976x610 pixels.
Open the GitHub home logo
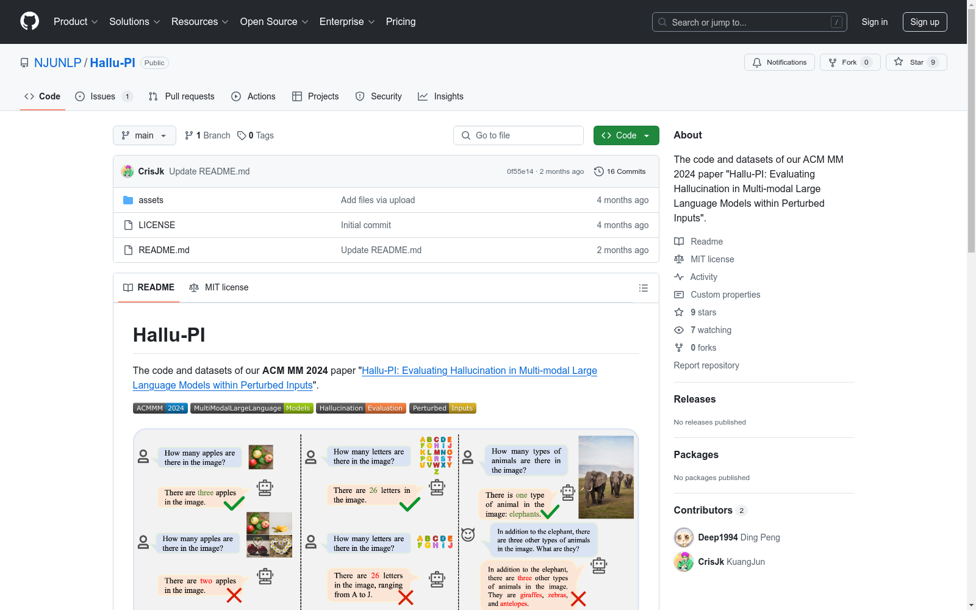click(29, 21)
